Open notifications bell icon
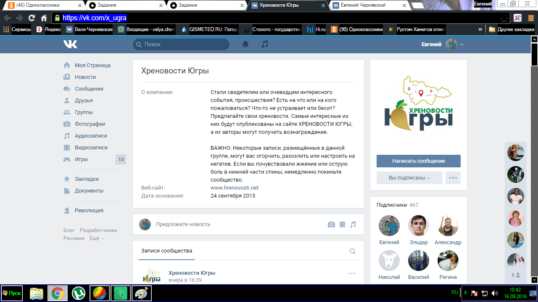 pos(245,44)
